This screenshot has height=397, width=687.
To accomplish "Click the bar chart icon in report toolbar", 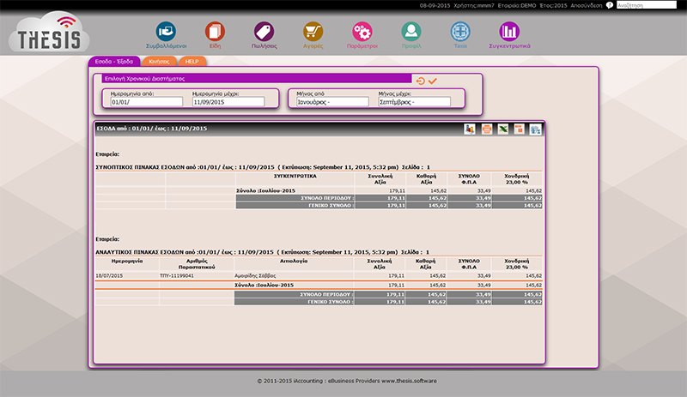I will pyautogui.click(x=470, y=129).
